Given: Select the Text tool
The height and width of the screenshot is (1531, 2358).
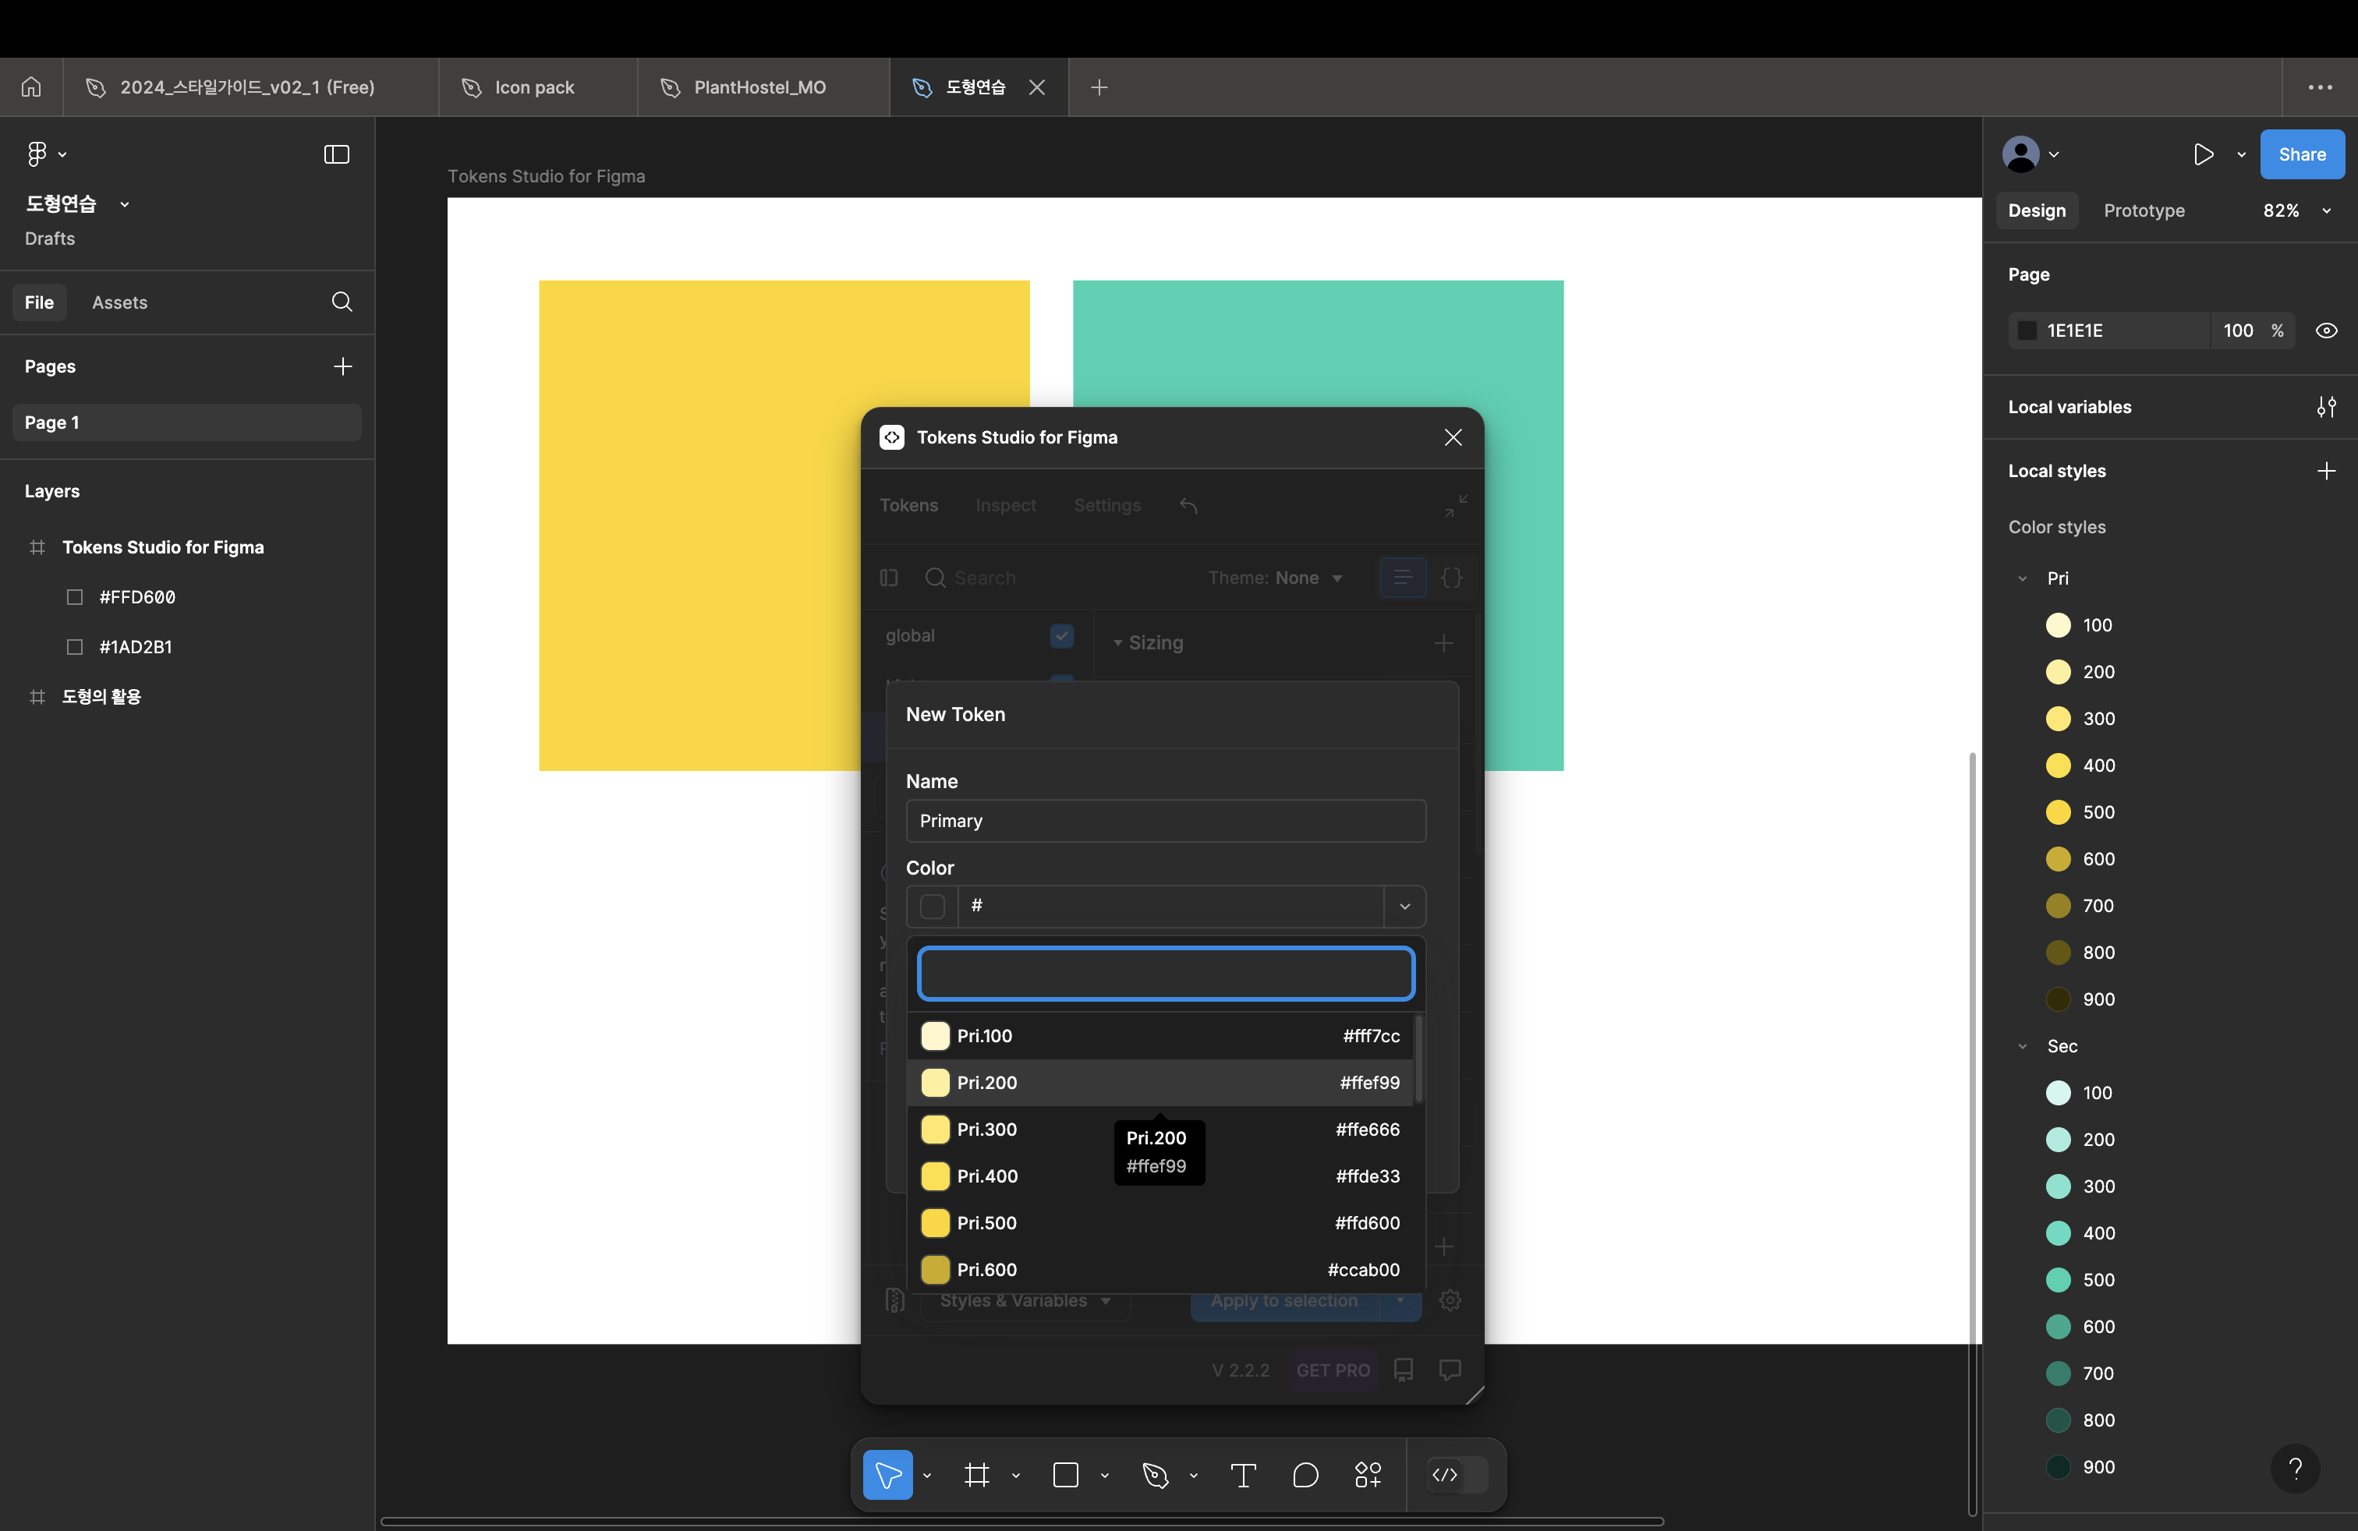Looking at the screenshot, I should coord(1244,1475).
